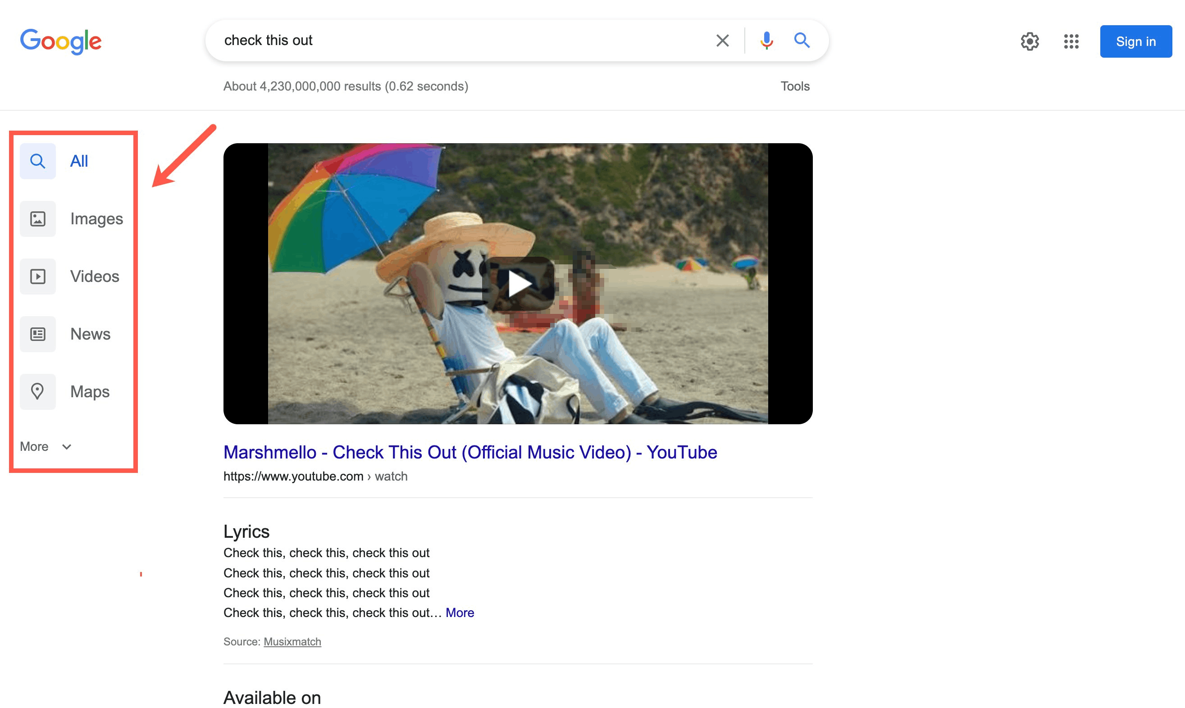Open the Google apps grid icon
This screenshot has width=1185, height=708.
click(1071, 41)
